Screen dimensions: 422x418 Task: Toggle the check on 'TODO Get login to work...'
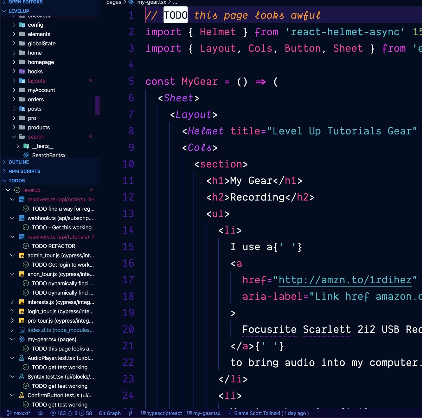[x=26, y=265]
